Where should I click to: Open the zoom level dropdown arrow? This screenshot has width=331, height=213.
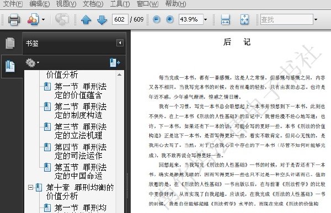point(205,20)
